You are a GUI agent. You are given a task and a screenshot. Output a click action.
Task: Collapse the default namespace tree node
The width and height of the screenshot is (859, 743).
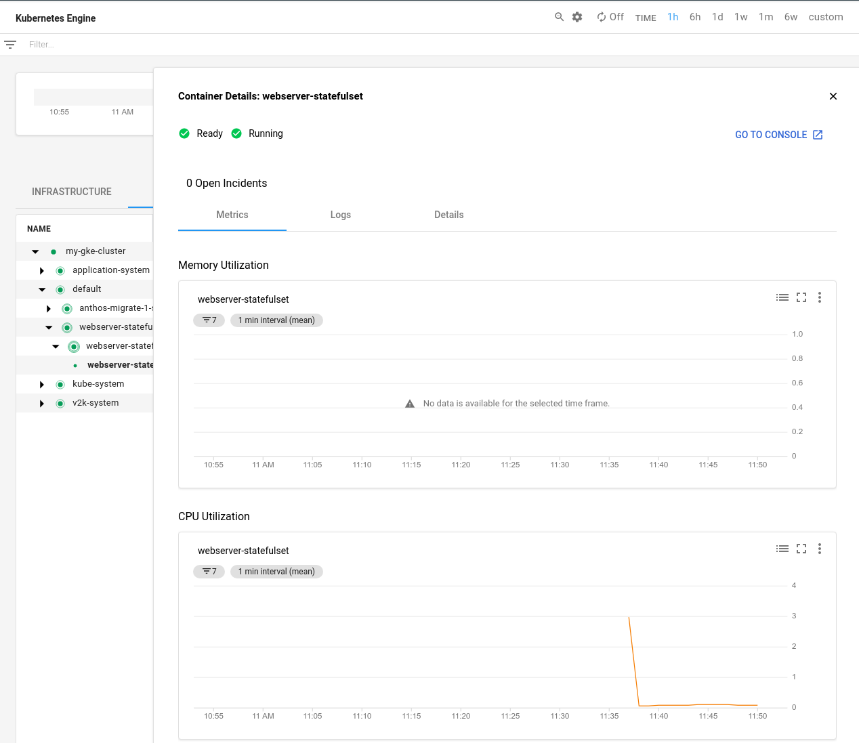coord(42,289)
